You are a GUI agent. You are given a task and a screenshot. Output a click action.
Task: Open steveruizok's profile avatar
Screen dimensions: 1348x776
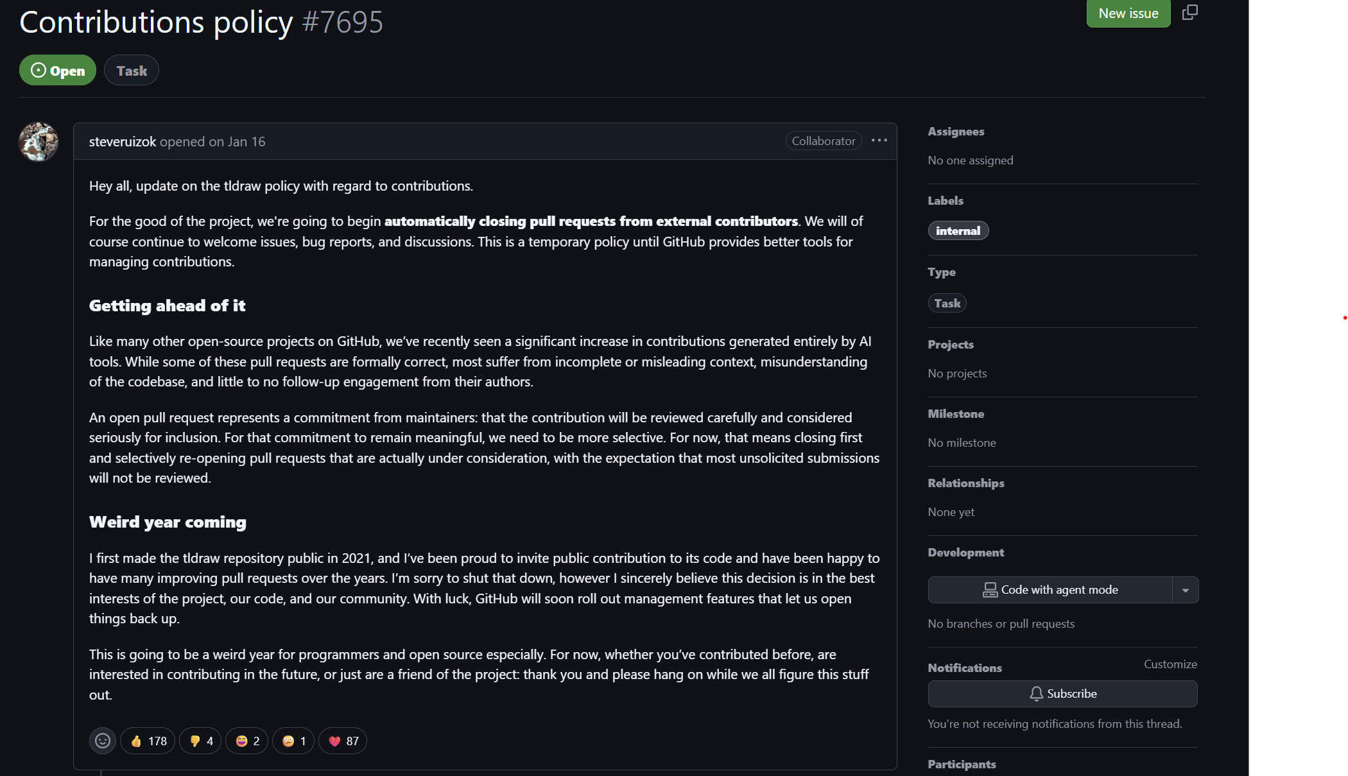[x=39, y=142]
